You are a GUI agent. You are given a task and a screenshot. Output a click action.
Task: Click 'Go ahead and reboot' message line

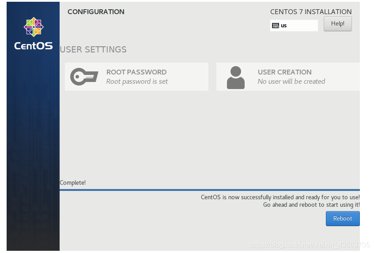click(311, 205)
